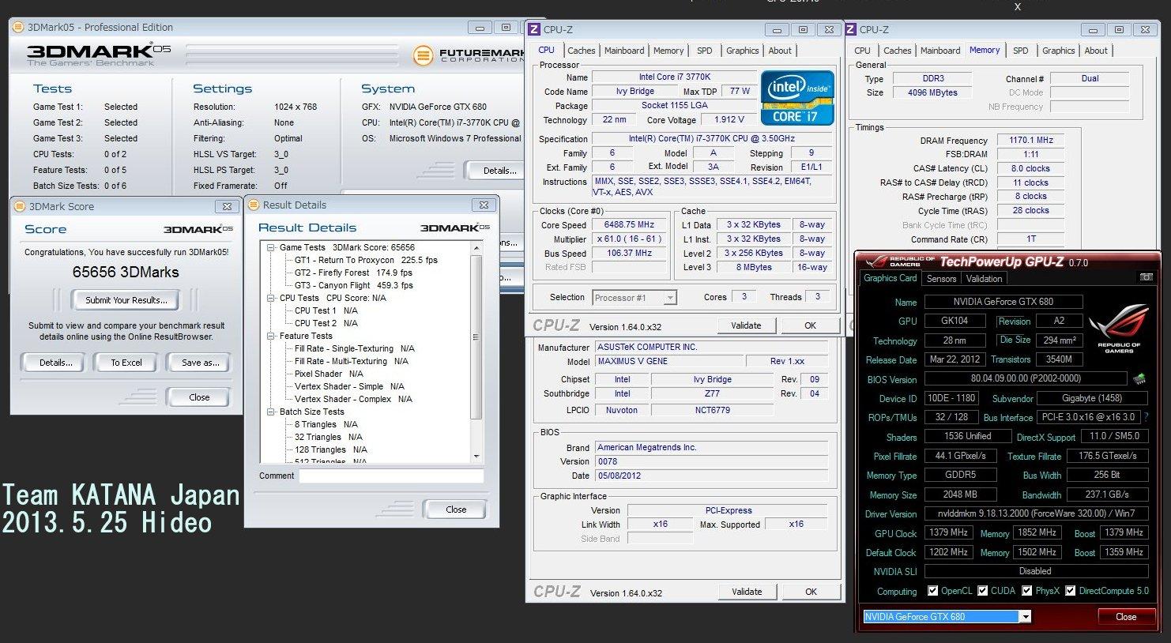1171x643 pixels.
Task: Click Validate button beside Processor selection row
Action: 746,325
